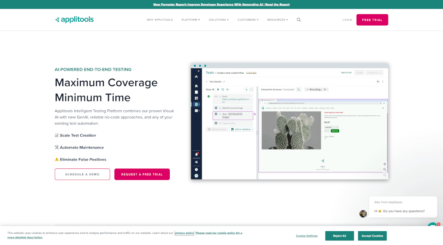
Task: Open the Resources navigation menu
Action: tap(277, 20)
